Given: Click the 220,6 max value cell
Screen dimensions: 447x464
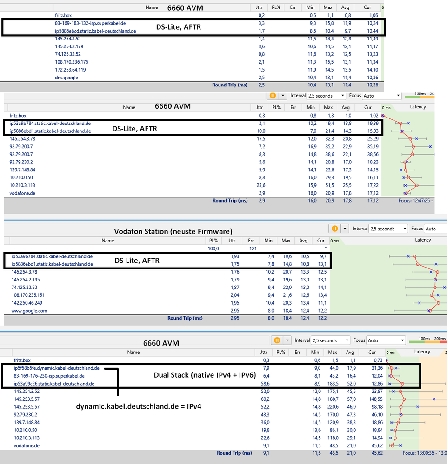Looking at the screenshot, I should pyautogui.click(x=333, y=407).
